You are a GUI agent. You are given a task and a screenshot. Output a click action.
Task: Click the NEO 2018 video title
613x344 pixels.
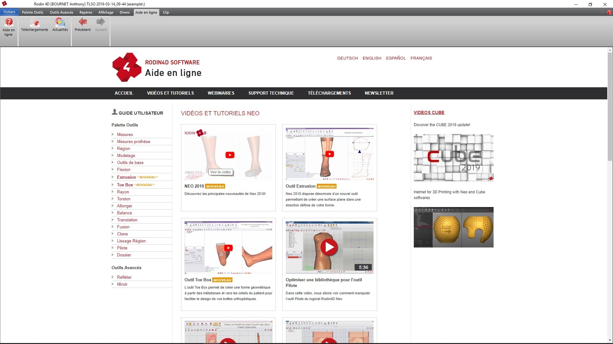[x=194, y=186]
